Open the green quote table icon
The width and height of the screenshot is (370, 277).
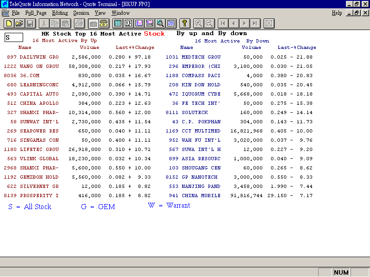(117, 24)
